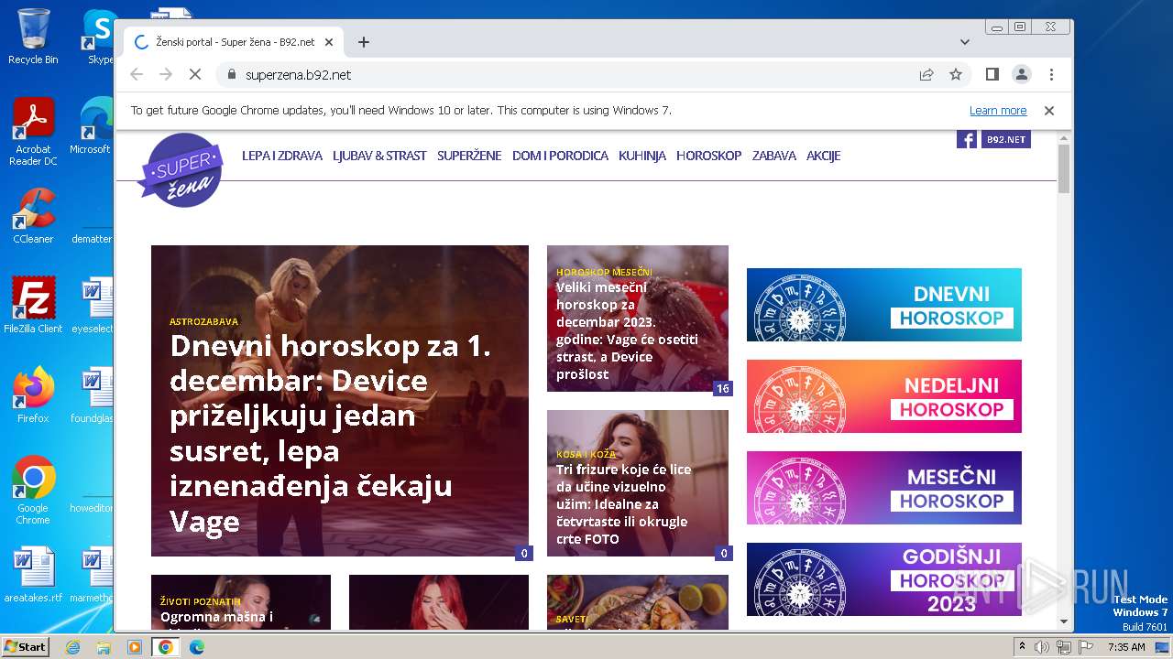Open AKCIJE section
Viewport: 1173px width, 659px height.
(x=823, y=156)
